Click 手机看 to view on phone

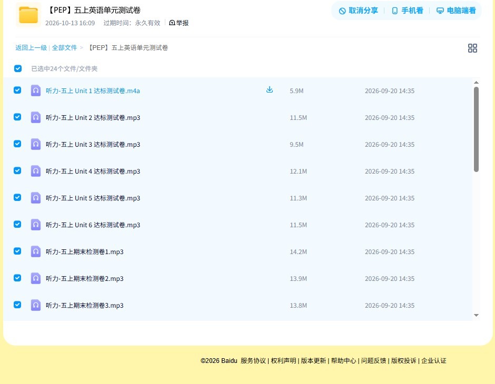[x=407, y=11]
